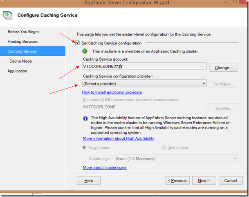The image size is (249, 197).
Task: Select the New cluster radio button
Action: (x=84, y=147)
